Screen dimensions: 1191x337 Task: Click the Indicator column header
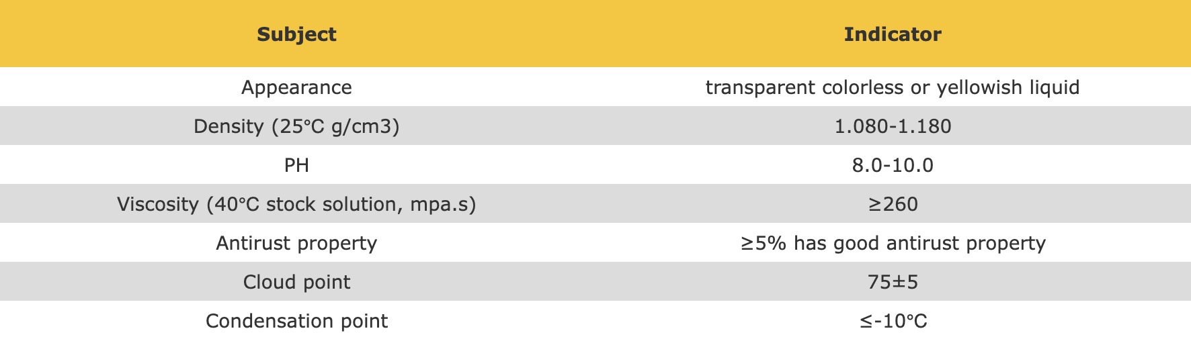(893, 34)
